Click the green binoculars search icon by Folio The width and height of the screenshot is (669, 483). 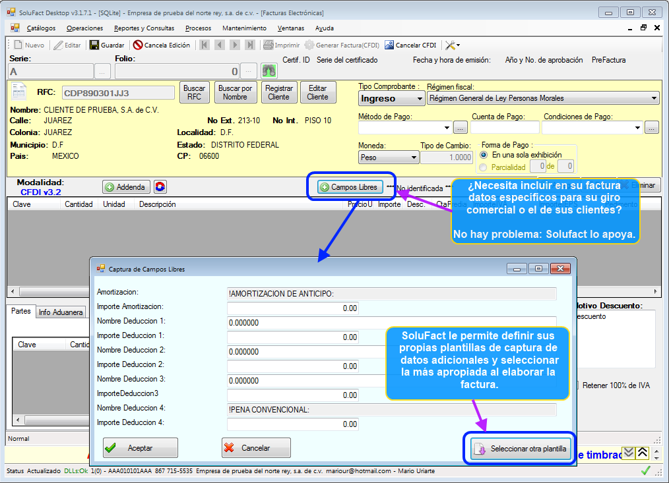click(x=269, y=71)
